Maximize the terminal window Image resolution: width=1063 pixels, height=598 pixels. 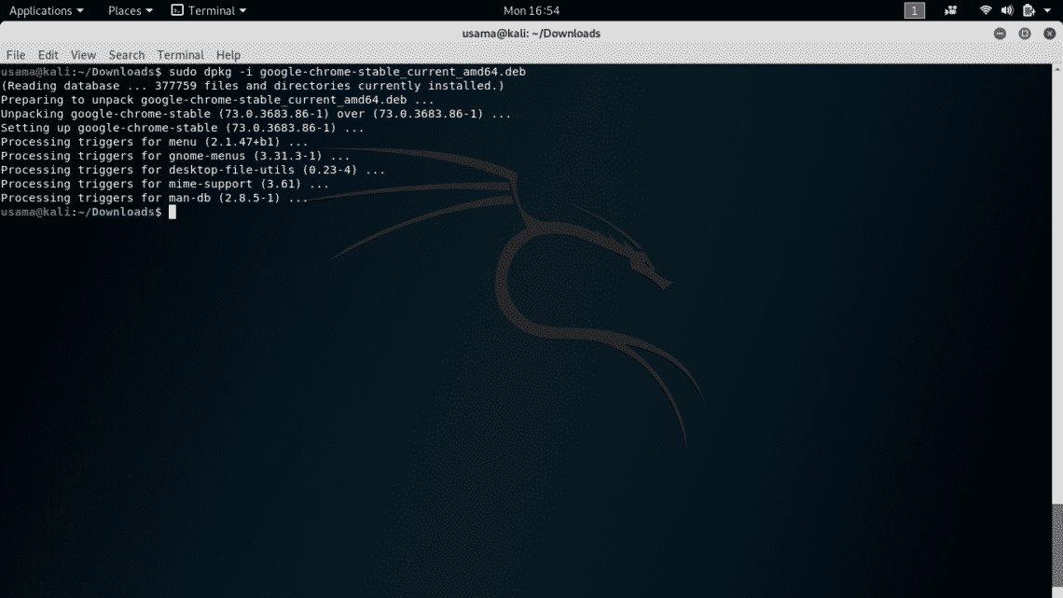point(1024,34)
